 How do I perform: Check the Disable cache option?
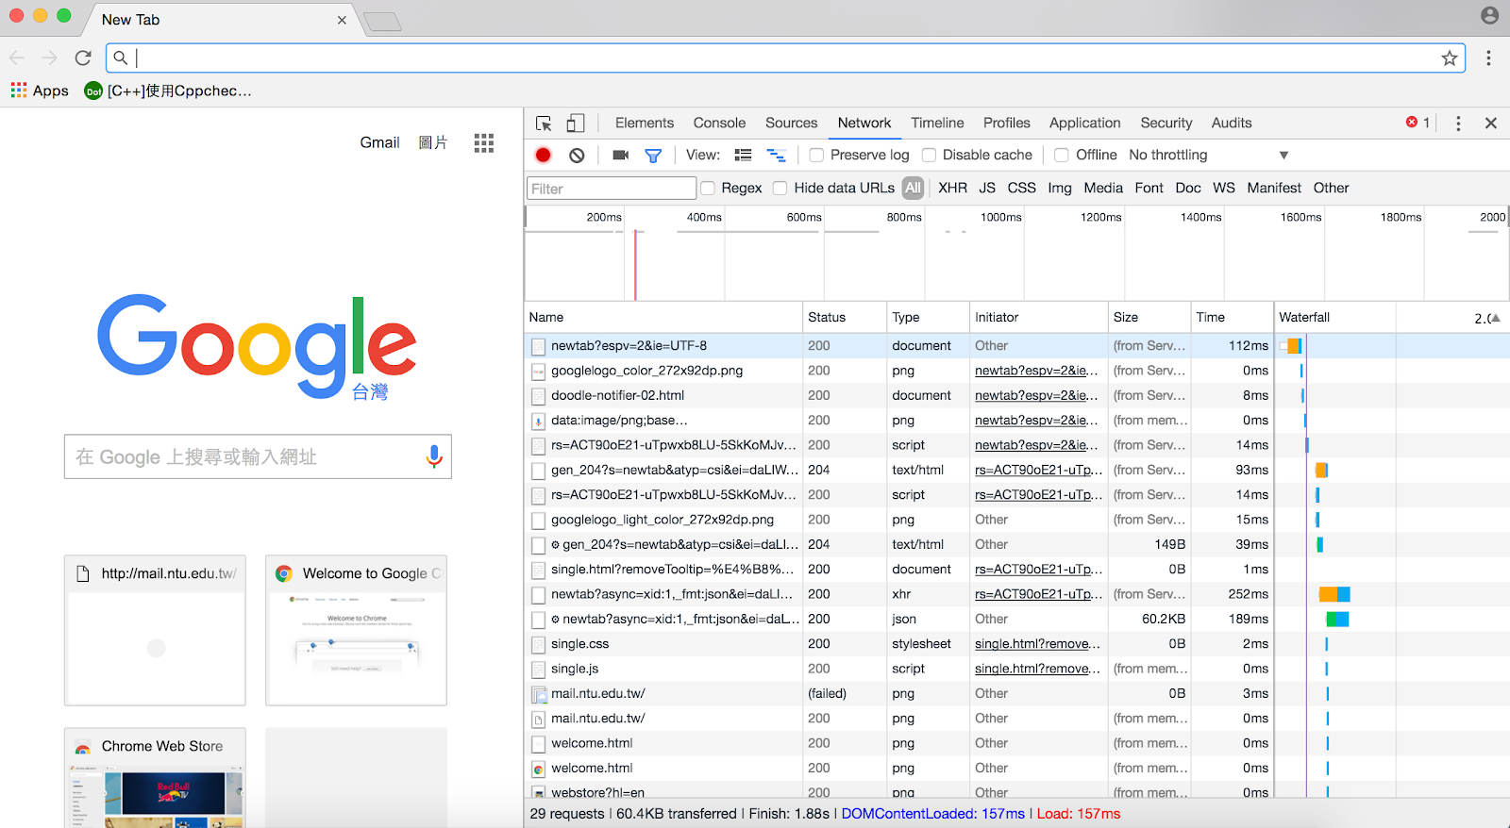929,156
